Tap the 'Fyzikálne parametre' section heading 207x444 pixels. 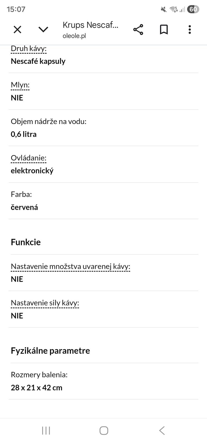[x=51, y=350]
